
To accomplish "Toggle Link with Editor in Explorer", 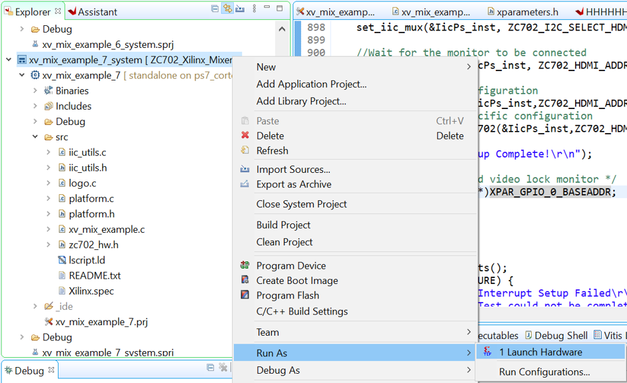I will coord(227,9).
